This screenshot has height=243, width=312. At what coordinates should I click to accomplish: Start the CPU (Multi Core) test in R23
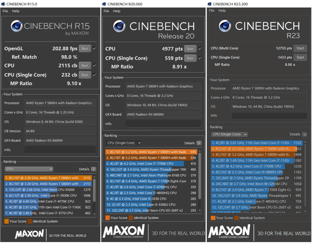click(300, 48)
